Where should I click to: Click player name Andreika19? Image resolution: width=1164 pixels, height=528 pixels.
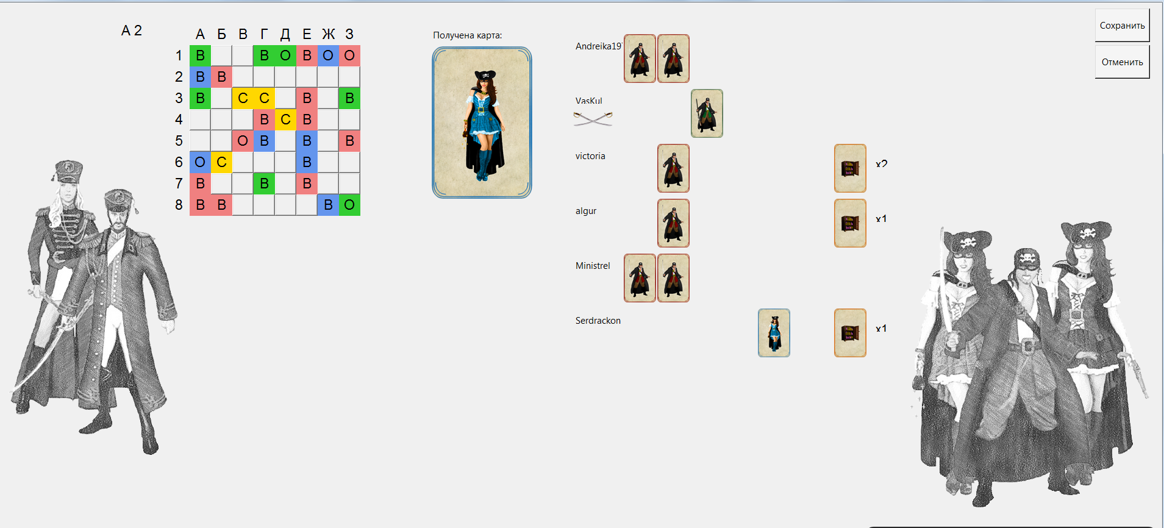(x=598, y=46)
